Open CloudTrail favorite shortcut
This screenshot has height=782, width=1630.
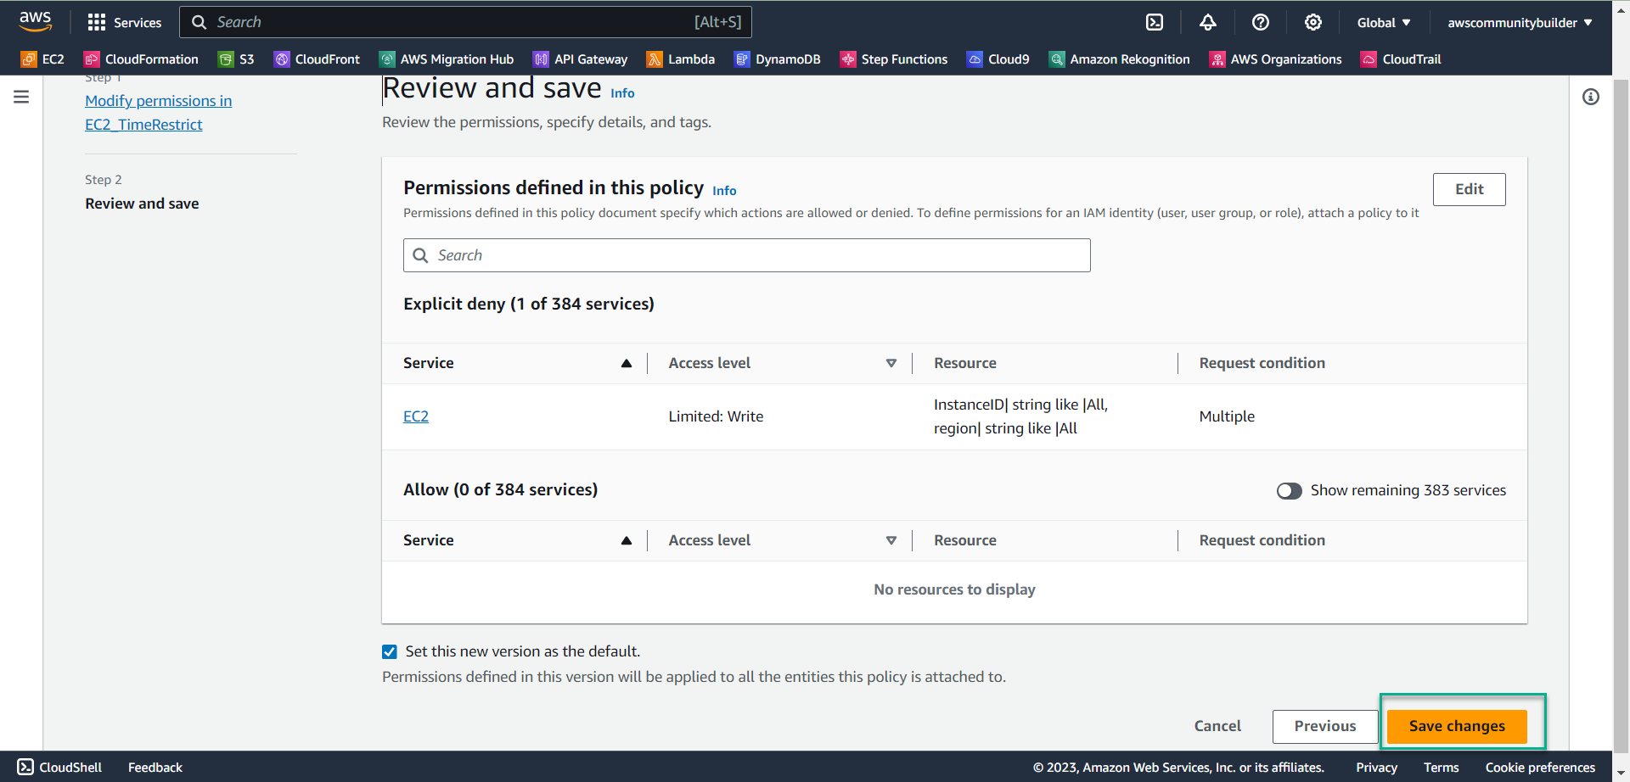(x=1401, y=59)
